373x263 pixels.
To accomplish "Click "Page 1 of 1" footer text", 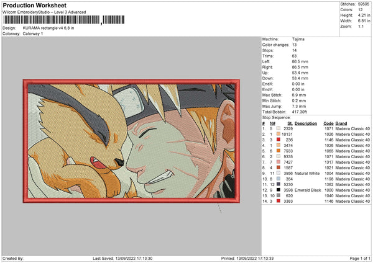I will point(360,258).
